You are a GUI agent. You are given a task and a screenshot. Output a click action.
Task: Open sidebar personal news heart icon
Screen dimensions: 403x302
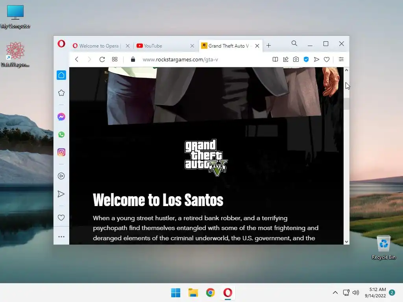(61, 218)
